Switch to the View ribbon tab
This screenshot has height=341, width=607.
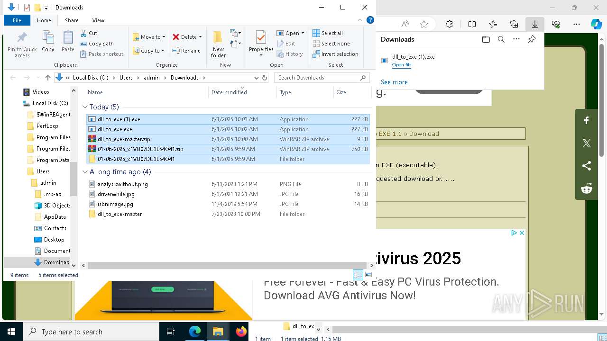(x=98, y=20)
